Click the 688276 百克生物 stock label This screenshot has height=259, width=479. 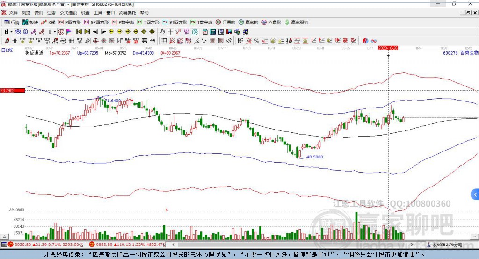coord(460,53)
